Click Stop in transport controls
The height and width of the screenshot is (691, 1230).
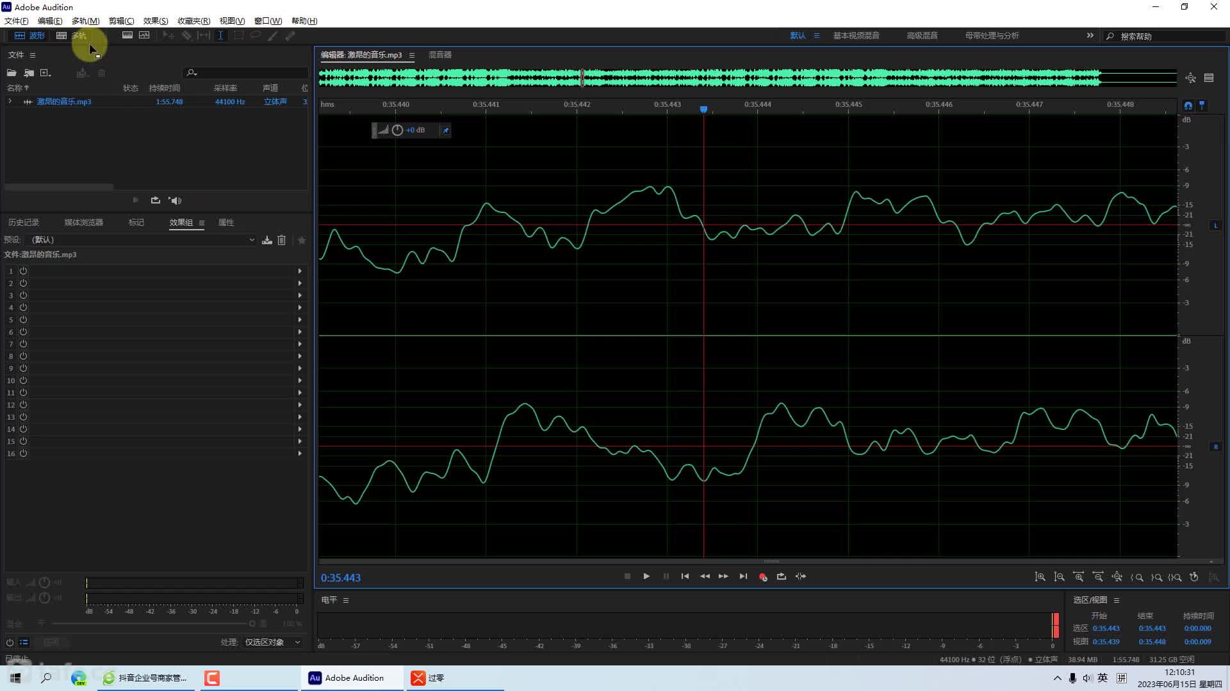click(x=627, y=576)
